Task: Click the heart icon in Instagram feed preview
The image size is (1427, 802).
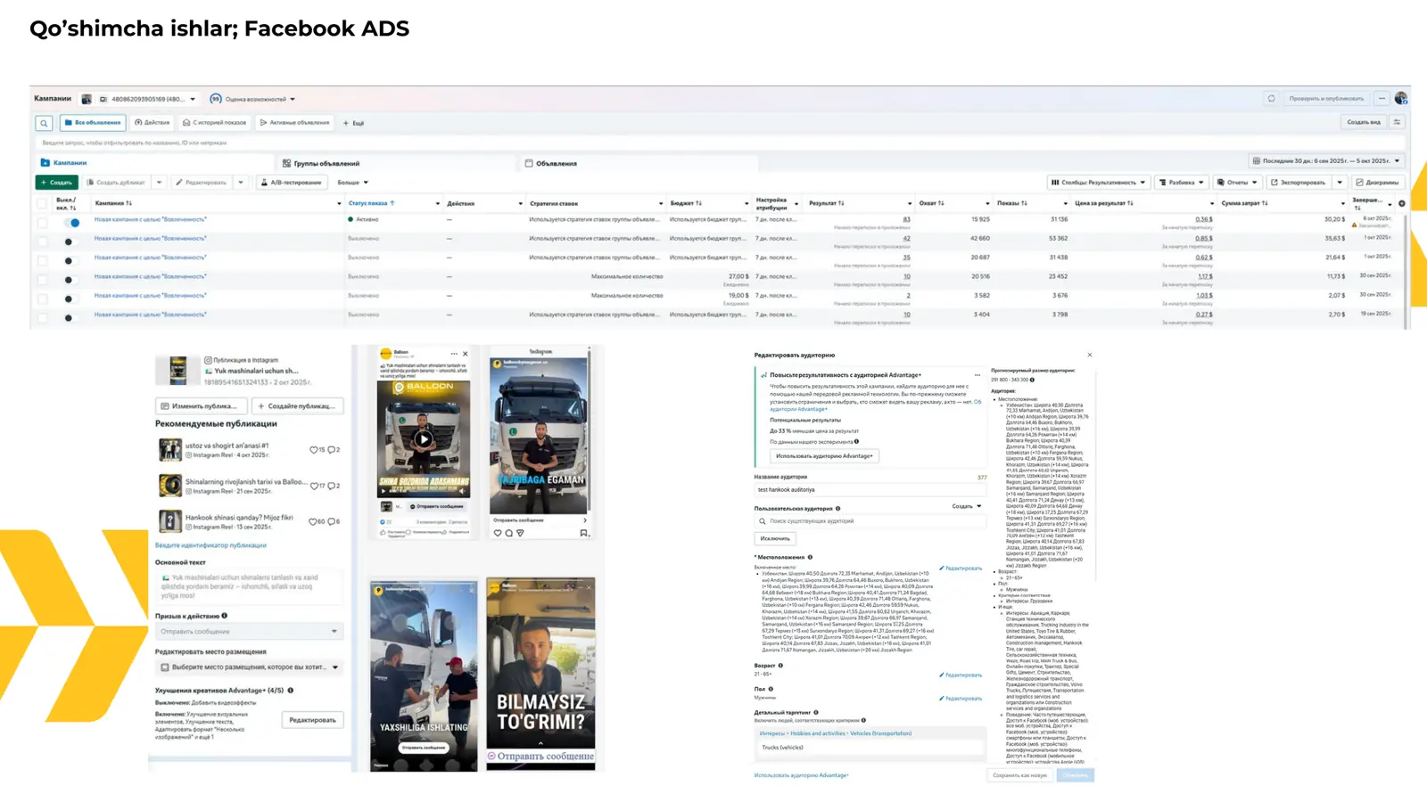Action: [498, 533]
